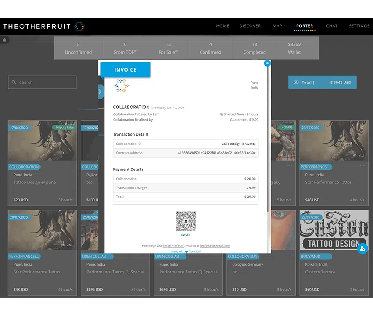Open the floating user icon button
Image resolution: width=373 pixels, height=316 pixels.
(x=362, y=249)
